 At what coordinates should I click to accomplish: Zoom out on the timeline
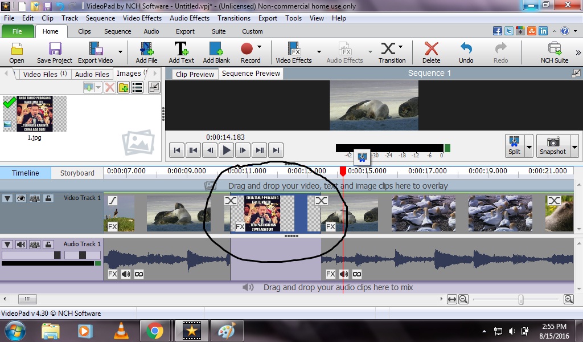(463, 299)
